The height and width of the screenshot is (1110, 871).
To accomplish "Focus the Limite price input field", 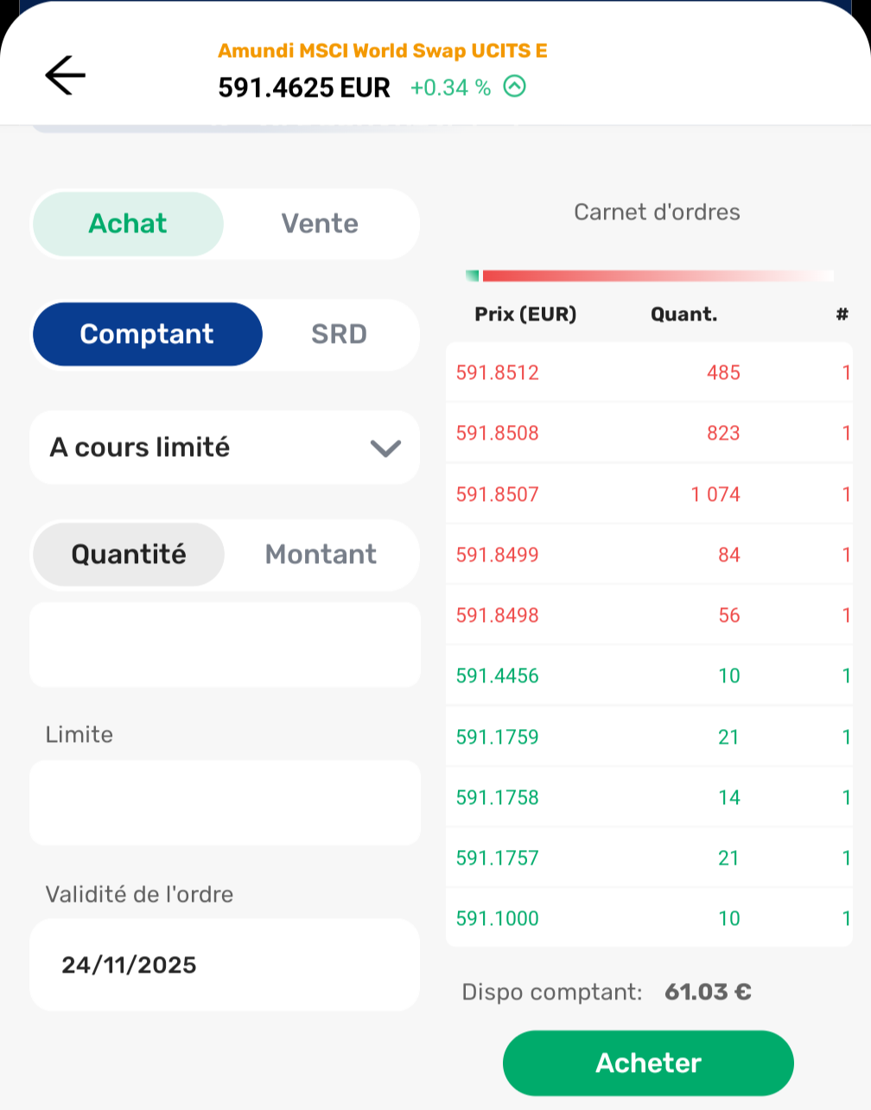I will (x=225, y=802).
